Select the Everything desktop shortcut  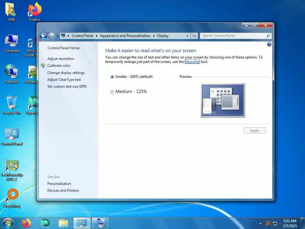12,198
